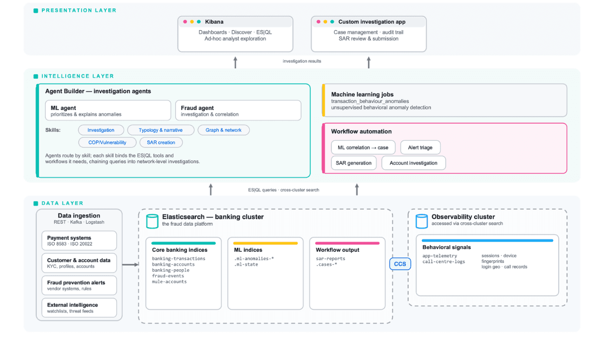Click the Behavioral signals heading
The image size is (604, 340).
pos(446,247)
